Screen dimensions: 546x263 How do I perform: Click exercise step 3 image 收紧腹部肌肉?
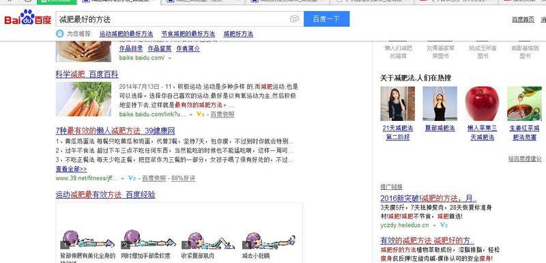click(209, 240)
